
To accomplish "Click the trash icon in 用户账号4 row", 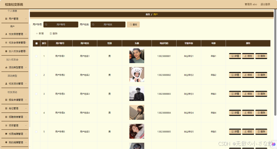I will click(259, 113).
